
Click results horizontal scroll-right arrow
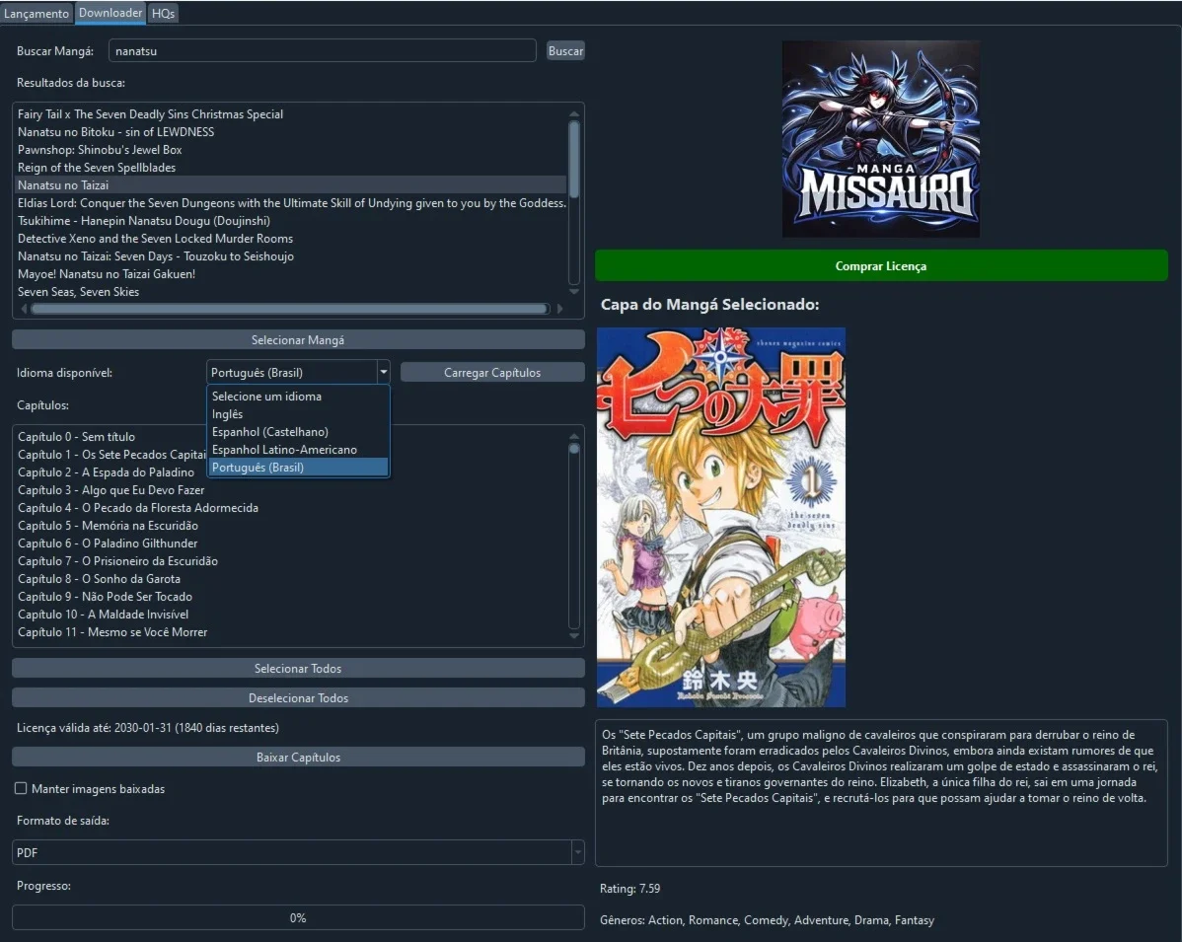[559, 308]
